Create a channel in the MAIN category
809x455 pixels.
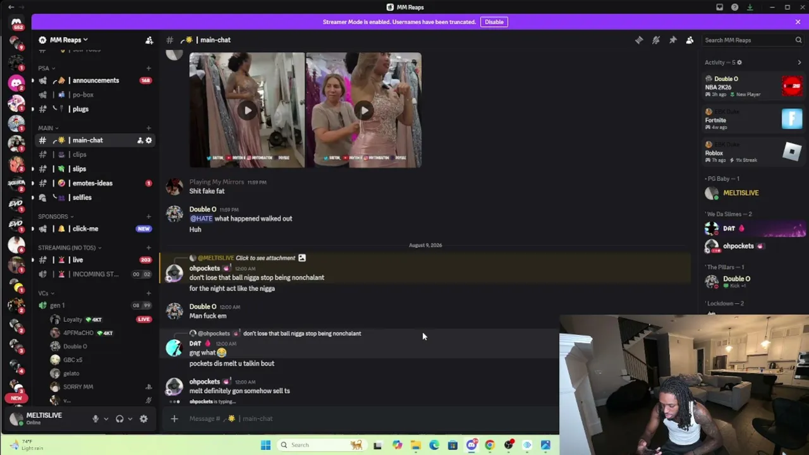click(149, 128)
